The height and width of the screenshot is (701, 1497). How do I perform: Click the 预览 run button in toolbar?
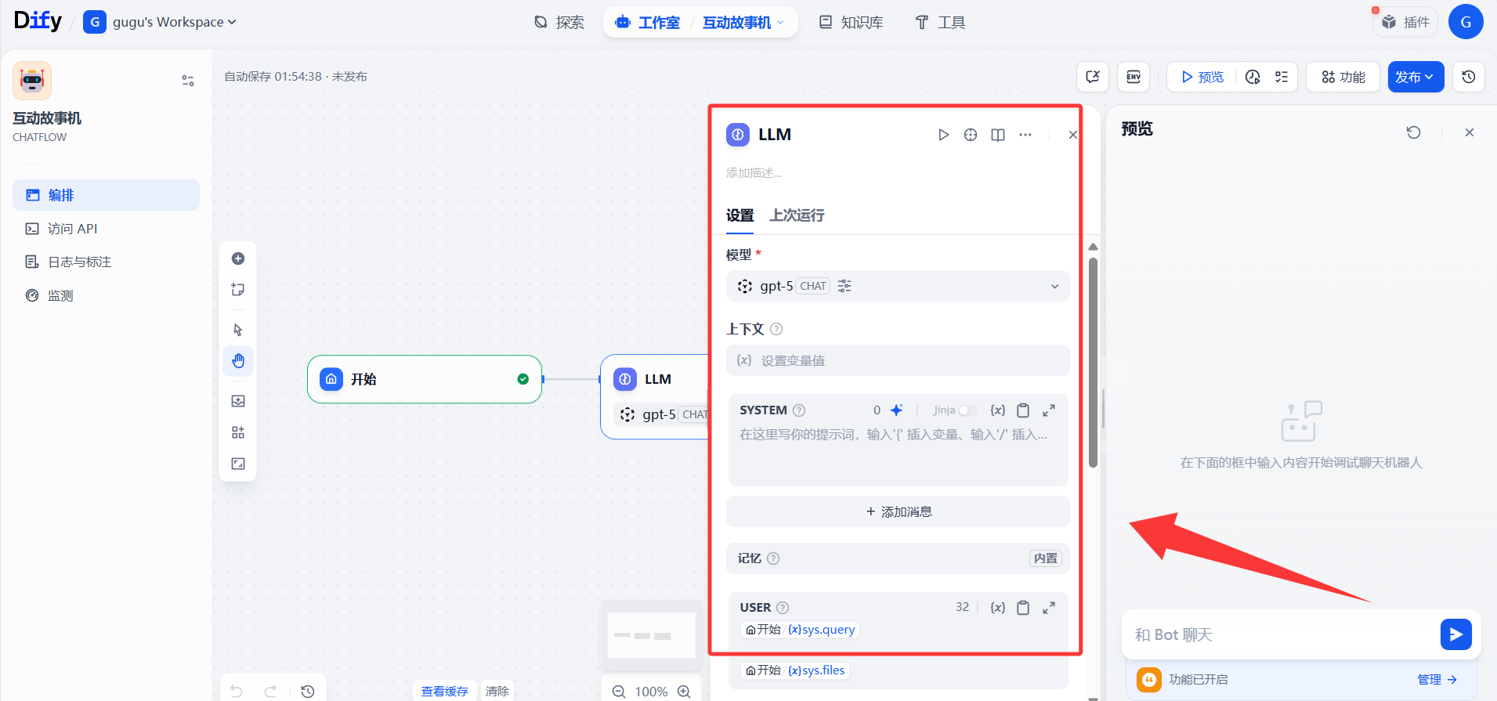(x=1202, y=77)
